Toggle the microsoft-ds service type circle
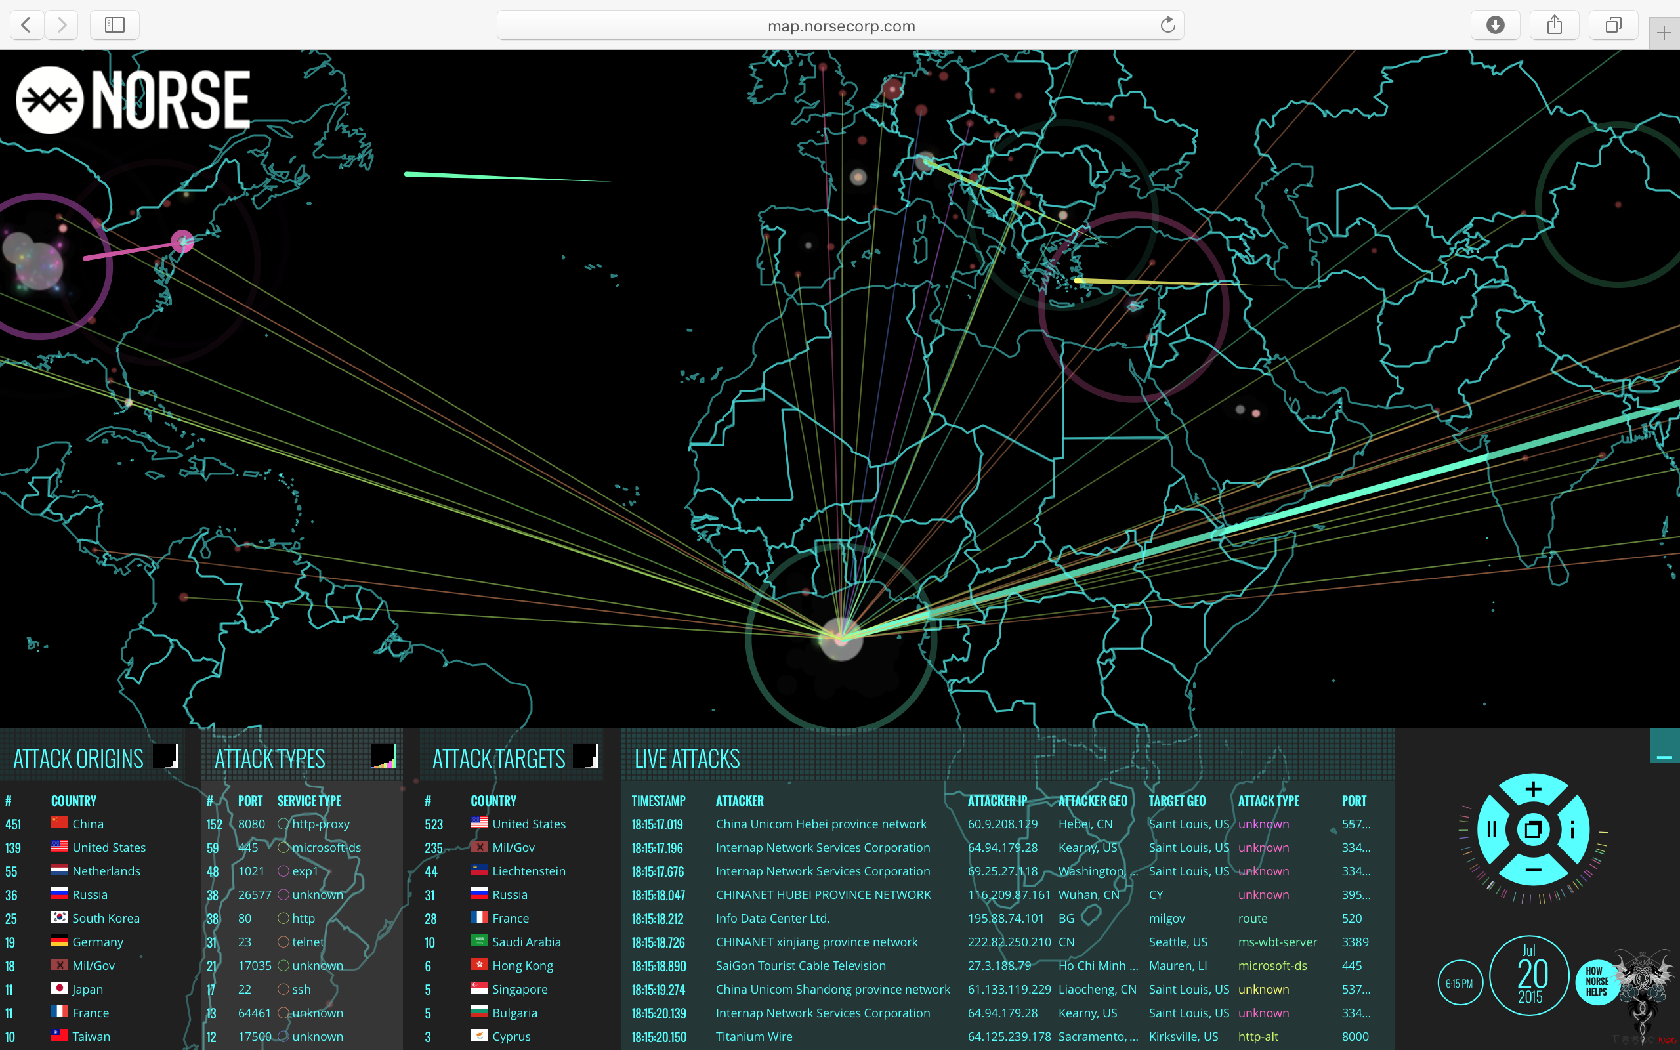Image resolution: width=1680 pixels, height=1050 pixels. pyautogui.click(x=283, y=847)
